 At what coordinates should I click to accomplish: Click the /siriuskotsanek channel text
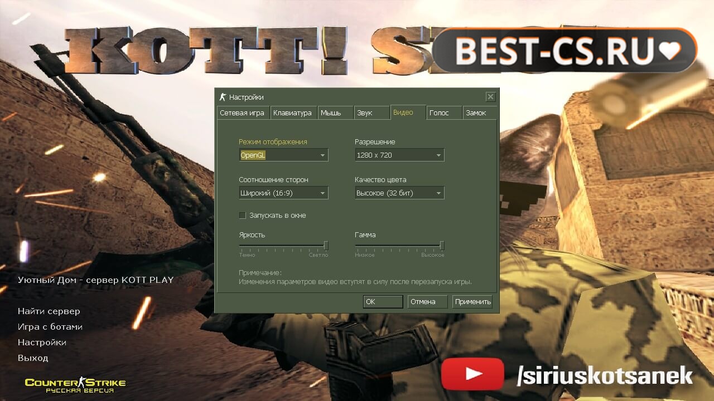[x=605, y=376]
